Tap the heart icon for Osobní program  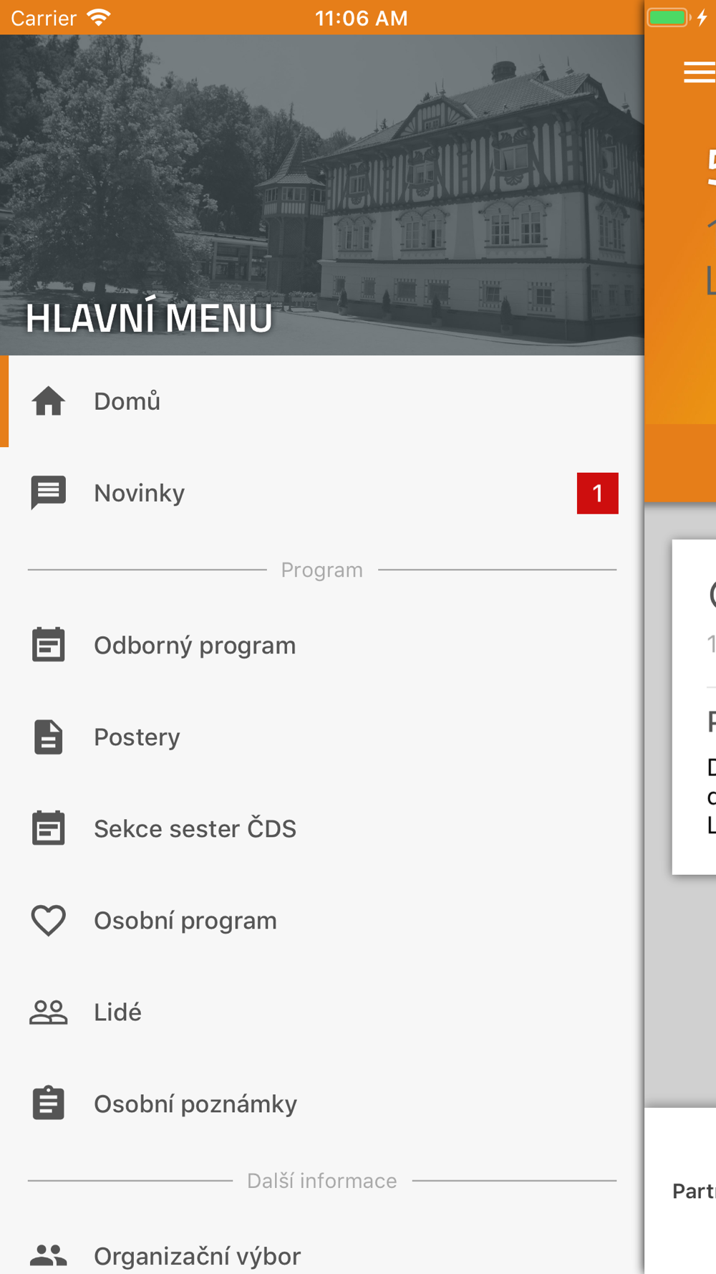(x=49, y=921)
